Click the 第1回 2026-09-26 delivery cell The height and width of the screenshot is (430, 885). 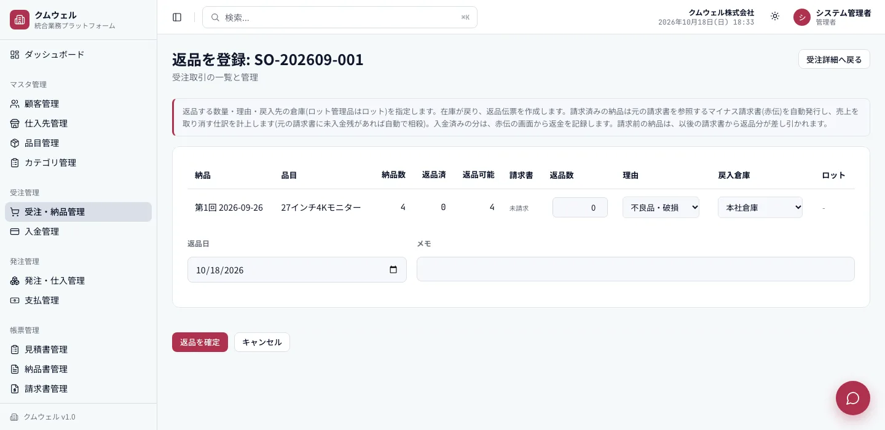pos(229,208)
